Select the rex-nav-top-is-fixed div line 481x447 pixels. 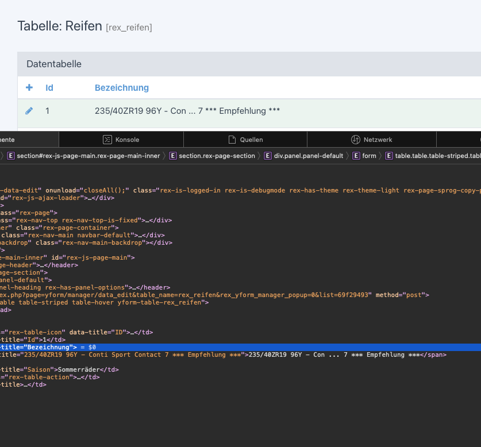tap(86, 220)
